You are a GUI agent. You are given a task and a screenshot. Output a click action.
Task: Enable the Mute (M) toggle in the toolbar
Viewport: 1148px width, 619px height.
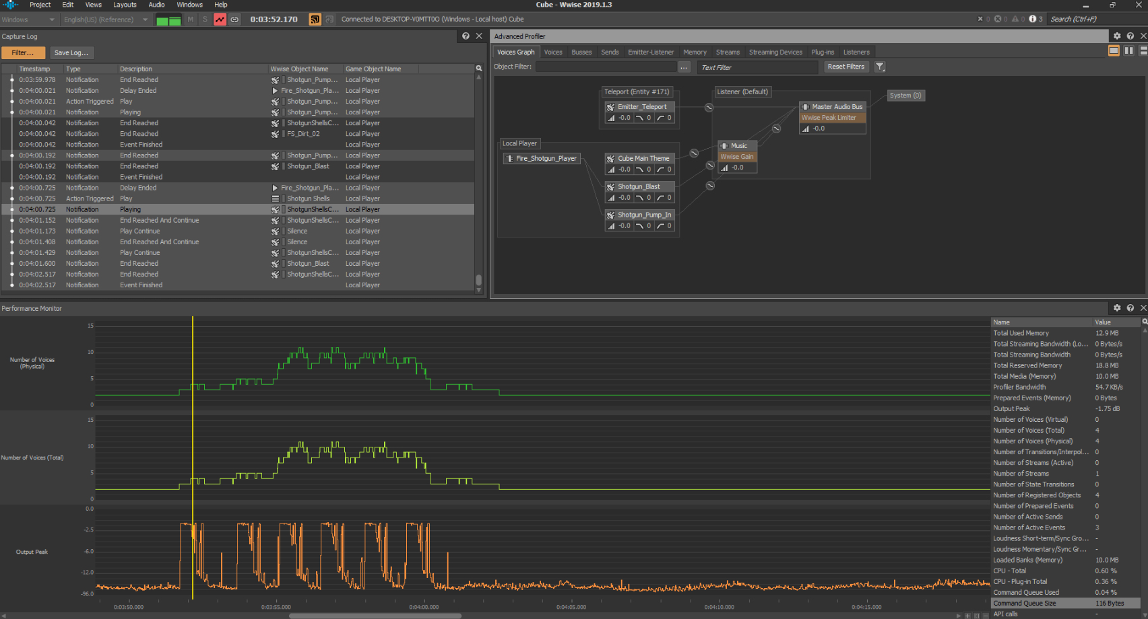[190, 20]
